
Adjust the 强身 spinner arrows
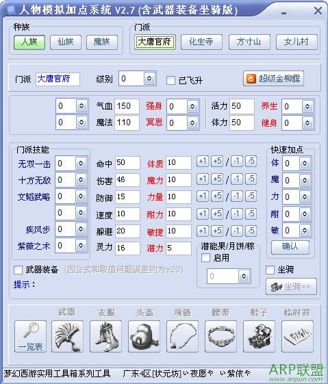(192, 106)
